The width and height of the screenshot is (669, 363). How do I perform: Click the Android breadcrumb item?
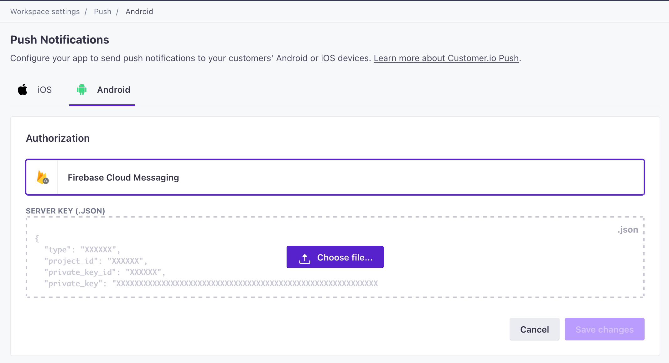pyautogui.click(x=139, y=12)
